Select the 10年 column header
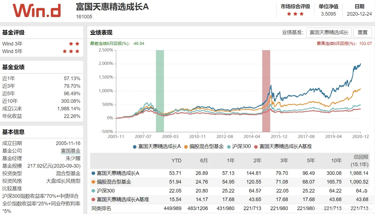Screen dimensions: 375x214 (336, 161)
